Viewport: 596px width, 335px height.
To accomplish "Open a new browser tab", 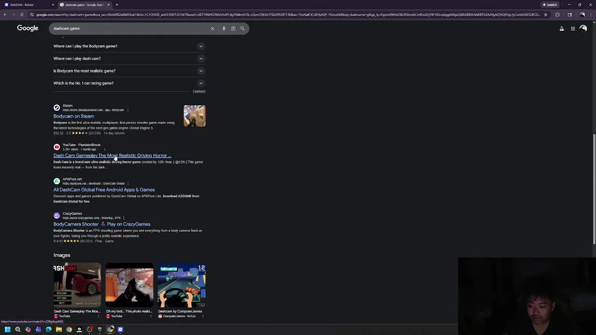I will pyautogui.click(x=117, y=5).
